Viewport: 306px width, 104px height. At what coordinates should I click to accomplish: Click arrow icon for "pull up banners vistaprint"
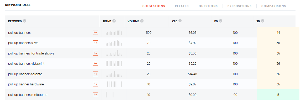[96, 63]
